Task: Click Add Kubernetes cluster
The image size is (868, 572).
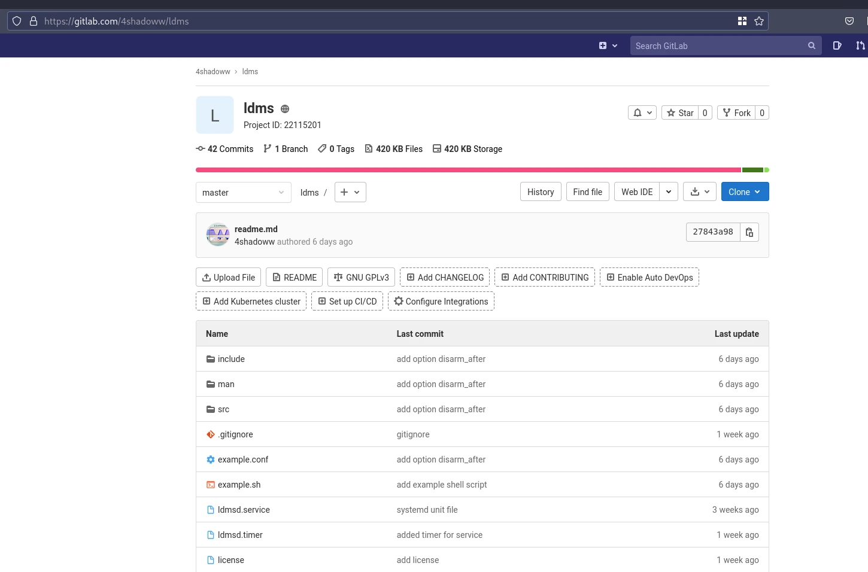Action: (x=251, y=301)
